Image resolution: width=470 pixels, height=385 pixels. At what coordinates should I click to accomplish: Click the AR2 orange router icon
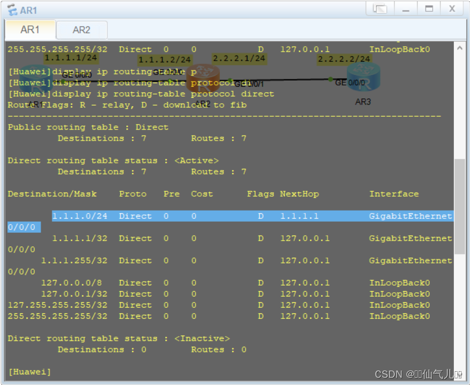(203, 78)
